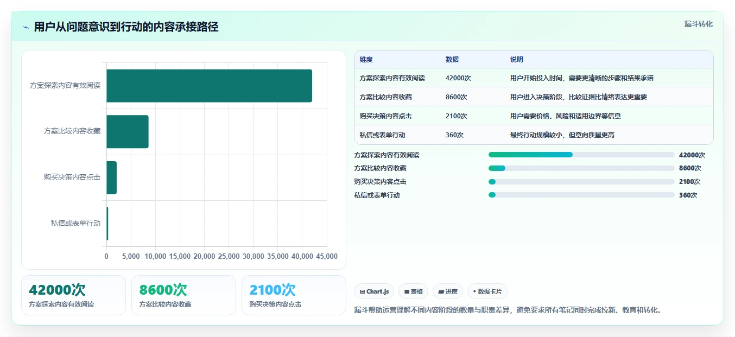
Task: Click the 方案比较内容收藏 chart axis label
Action: (72, 131)
